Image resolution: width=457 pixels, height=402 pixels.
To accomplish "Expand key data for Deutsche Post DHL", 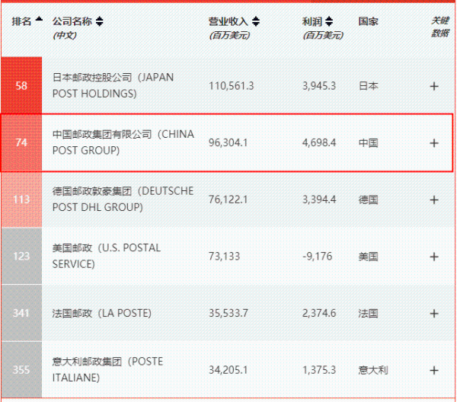I will point(434,199).
